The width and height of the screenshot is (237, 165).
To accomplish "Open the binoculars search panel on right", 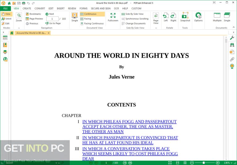I will (232, 45).
